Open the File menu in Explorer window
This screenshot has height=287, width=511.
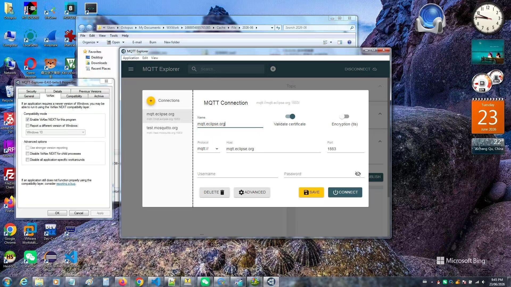tap(83, 36)
